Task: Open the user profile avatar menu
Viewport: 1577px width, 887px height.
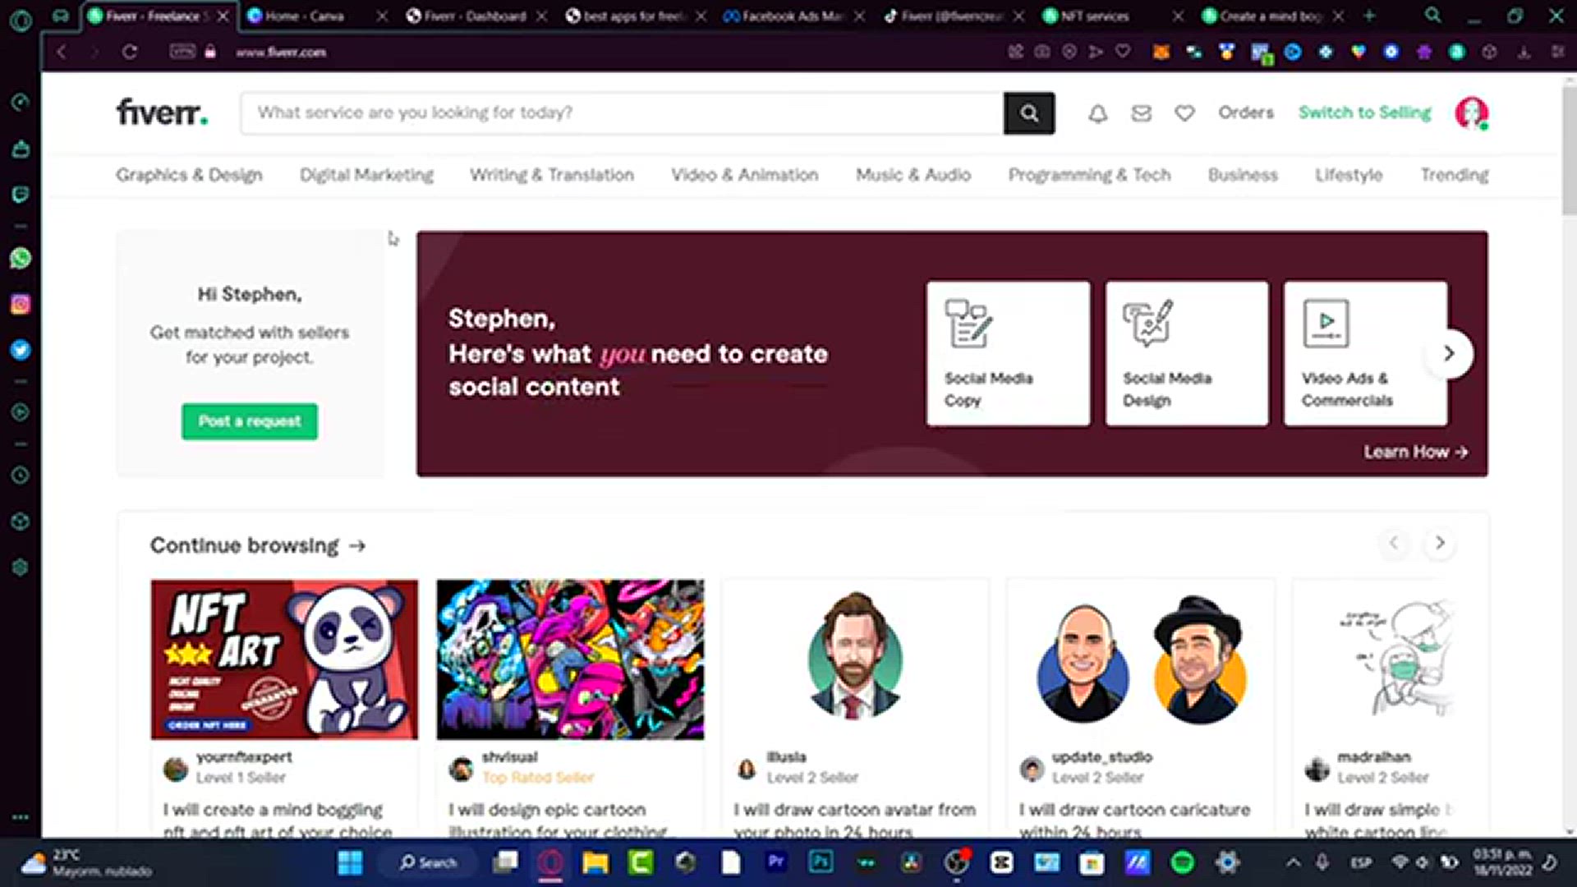Action: pyautogui.click(x=1471, y=113)
